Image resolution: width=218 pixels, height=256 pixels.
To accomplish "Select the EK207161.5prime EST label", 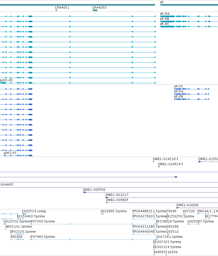I will coord(167,242).
